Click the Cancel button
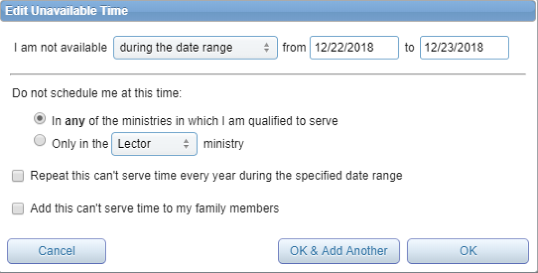This screenshot has width=538, height=273. pos(57,251)
